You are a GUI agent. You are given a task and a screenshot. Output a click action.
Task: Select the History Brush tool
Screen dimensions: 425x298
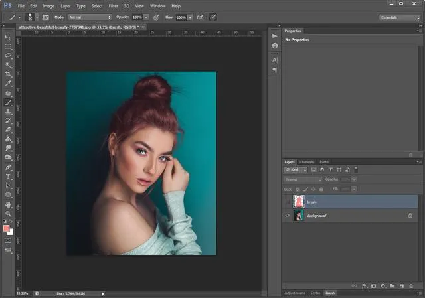(x=8, y=121)
